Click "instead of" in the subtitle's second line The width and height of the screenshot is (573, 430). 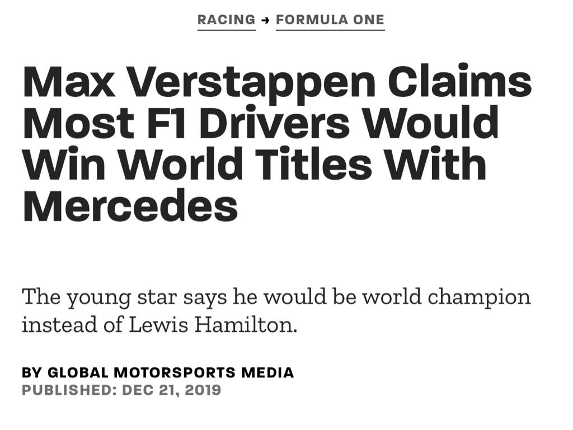73,325
